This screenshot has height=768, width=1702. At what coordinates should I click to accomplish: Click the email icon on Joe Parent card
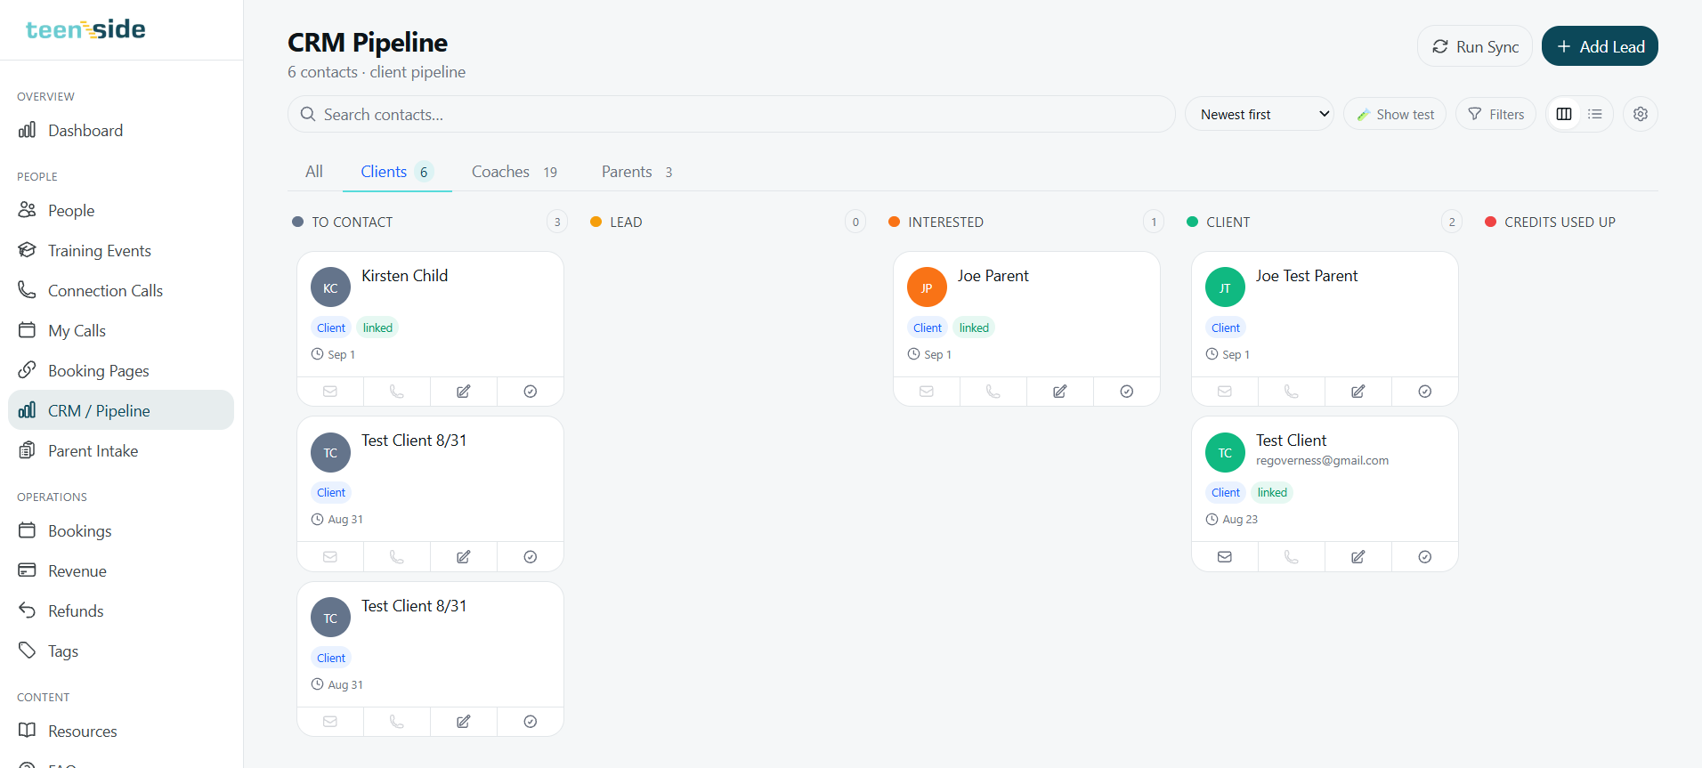927,392
